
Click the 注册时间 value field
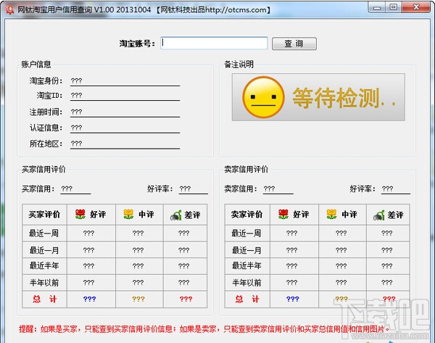tap(125, 112)
